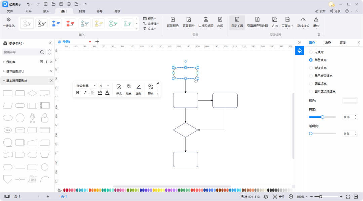
Task: Open border and title (边框和标题) tool
Action: [206, 22]
